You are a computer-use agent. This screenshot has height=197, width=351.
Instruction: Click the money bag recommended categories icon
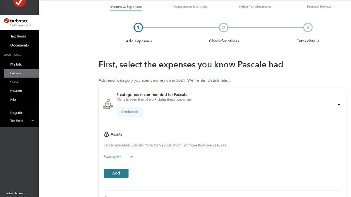click(107, 105)
